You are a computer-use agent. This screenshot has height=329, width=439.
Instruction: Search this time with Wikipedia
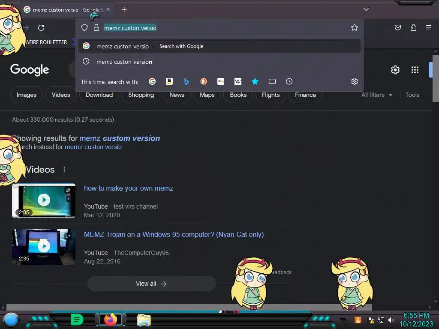(x=238, y=81)
